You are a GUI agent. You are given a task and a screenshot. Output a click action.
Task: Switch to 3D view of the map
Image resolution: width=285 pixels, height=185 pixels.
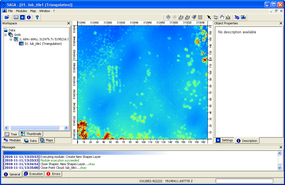pos(236,17)
